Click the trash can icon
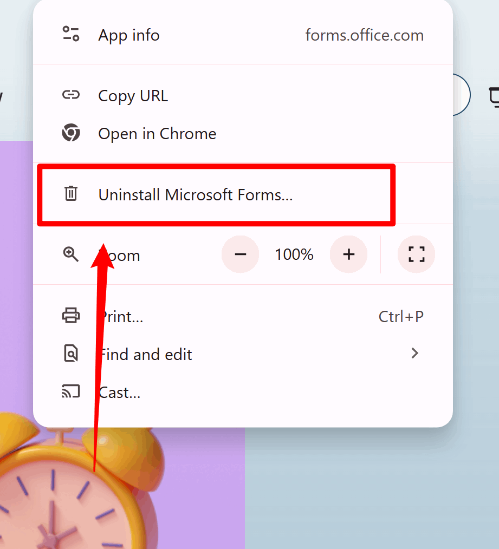Image resolution: width=499 pixels, height=549 pixels. point(71,193)
